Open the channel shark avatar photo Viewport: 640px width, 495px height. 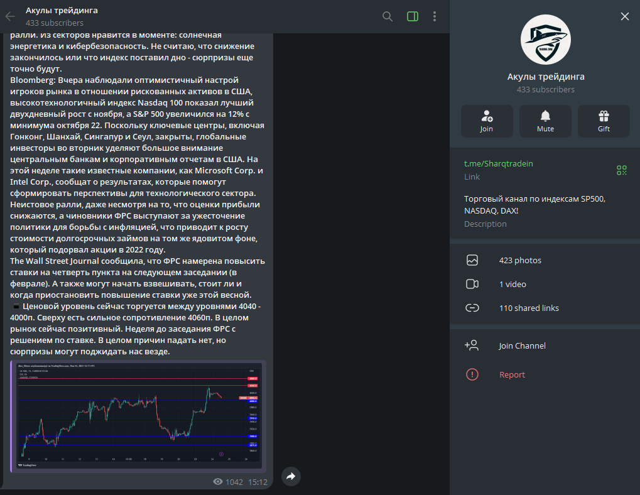[546, 40]
